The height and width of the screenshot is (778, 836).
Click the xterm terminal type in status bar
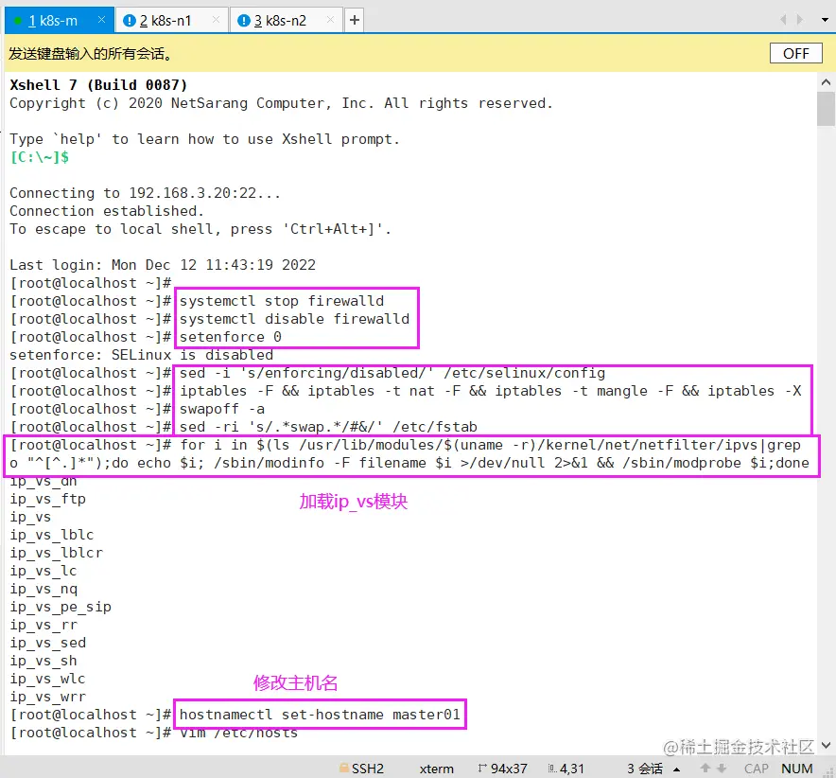[x=437, y=769]
